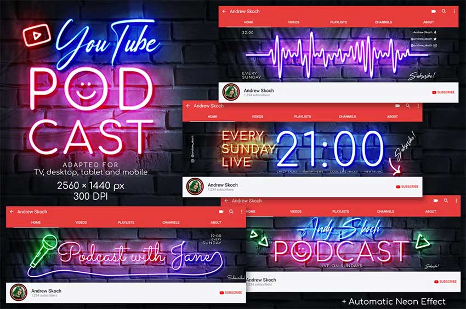Click SUBSCRIBE button in 21:00 banner mockup
This screenshot has width=466, height=309.
click(x=407, y=187)
